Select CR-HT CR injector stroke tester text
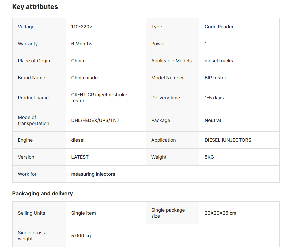This screenshot has width=290, height=251. click(99, 98)
